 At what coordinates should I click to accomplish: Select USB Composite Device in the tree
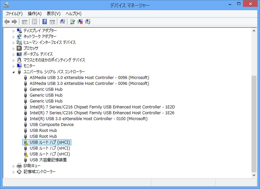[x=51, y=125]
